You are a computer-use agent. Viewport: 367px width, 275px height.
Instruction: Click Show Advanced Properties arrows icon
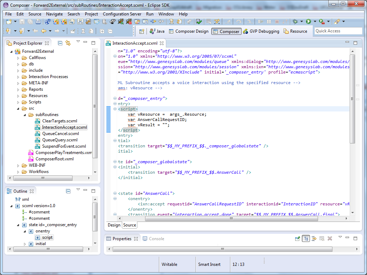(x=314, y=238)
